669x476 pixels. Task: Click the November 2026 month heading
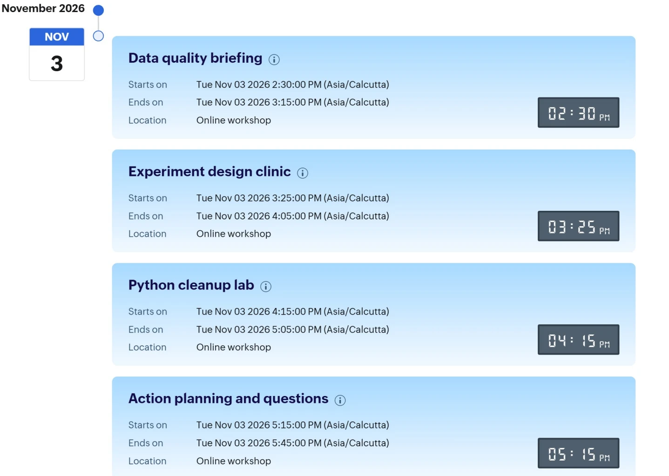coord(43,8)
